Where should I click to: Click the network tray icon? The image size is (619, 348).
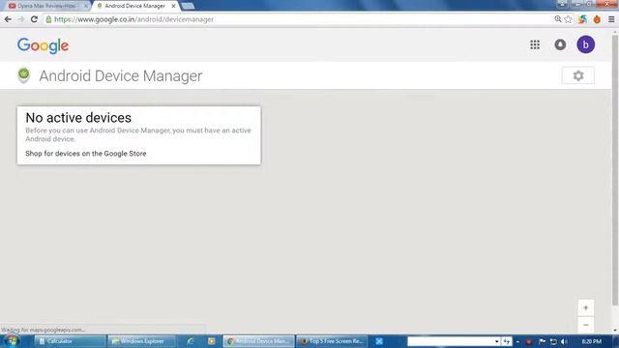(553, 341)
